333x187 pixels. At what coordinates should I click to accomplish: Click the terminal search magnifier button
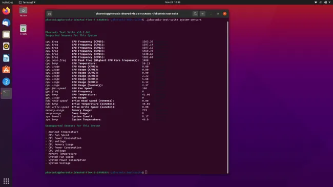coord(195,14)
